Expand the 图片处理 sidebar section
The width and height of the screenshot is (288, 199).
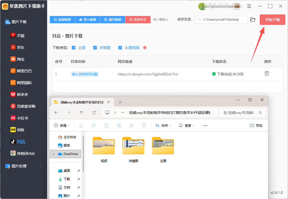coord(40,166)
